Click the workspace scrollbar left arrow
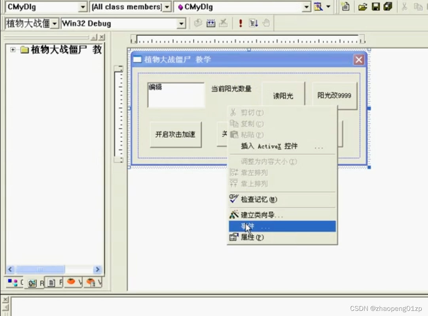The height and width of the screenshot is (316, 428). coord(10,269)
